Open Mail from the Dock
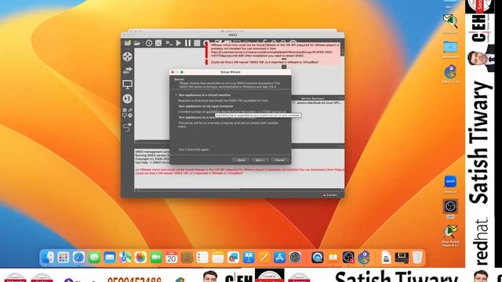This screenshot has height=282, width=502. (110, 258)
